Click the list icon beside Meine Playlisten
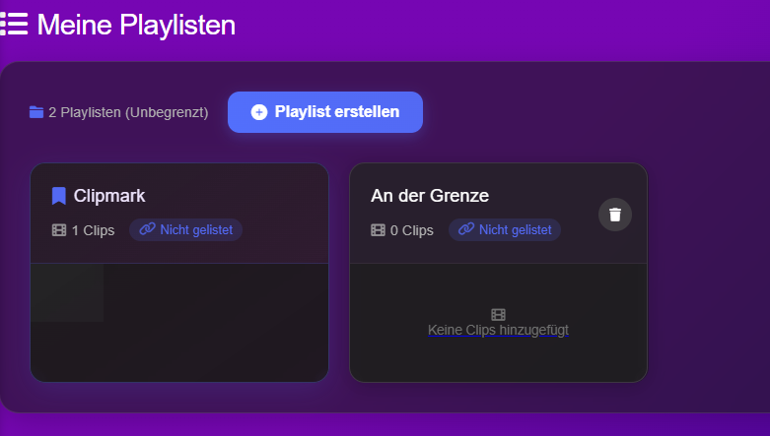The height and width of the screenshot is (436, 770). [x=14, y=25]
